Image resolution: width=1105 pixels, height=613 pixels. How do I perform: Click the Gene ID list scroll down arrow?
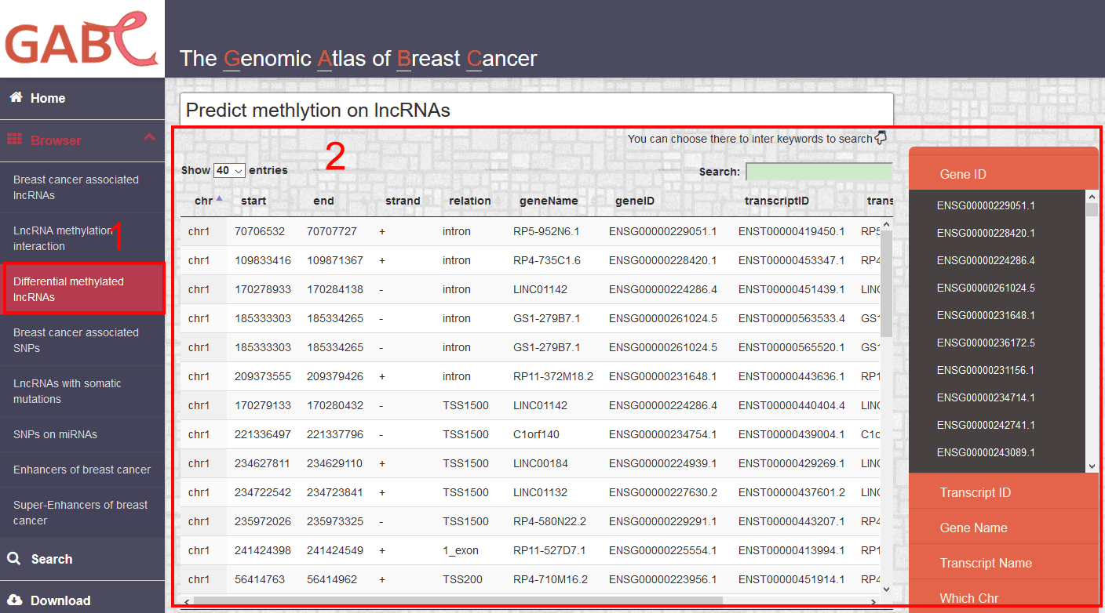[x=1092, y=466]
